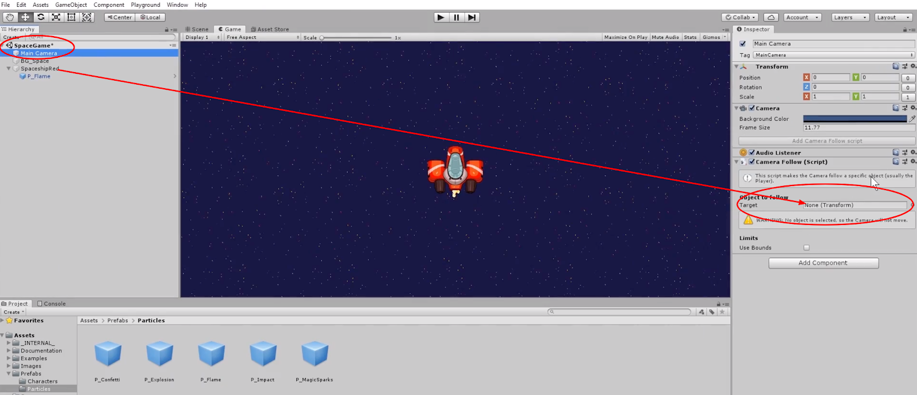This screenshot has height=395, width=917.
Task: Open the Layers dropdown
Action: (850, 17)
